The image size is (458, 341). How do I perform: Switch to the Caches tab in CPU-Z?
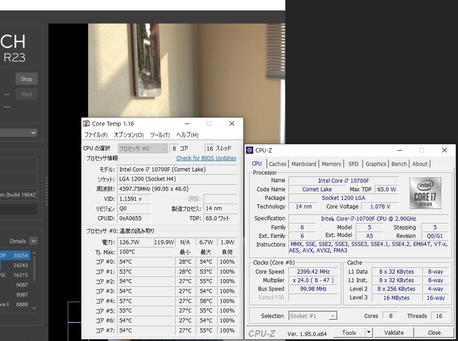tap(278, 164)
